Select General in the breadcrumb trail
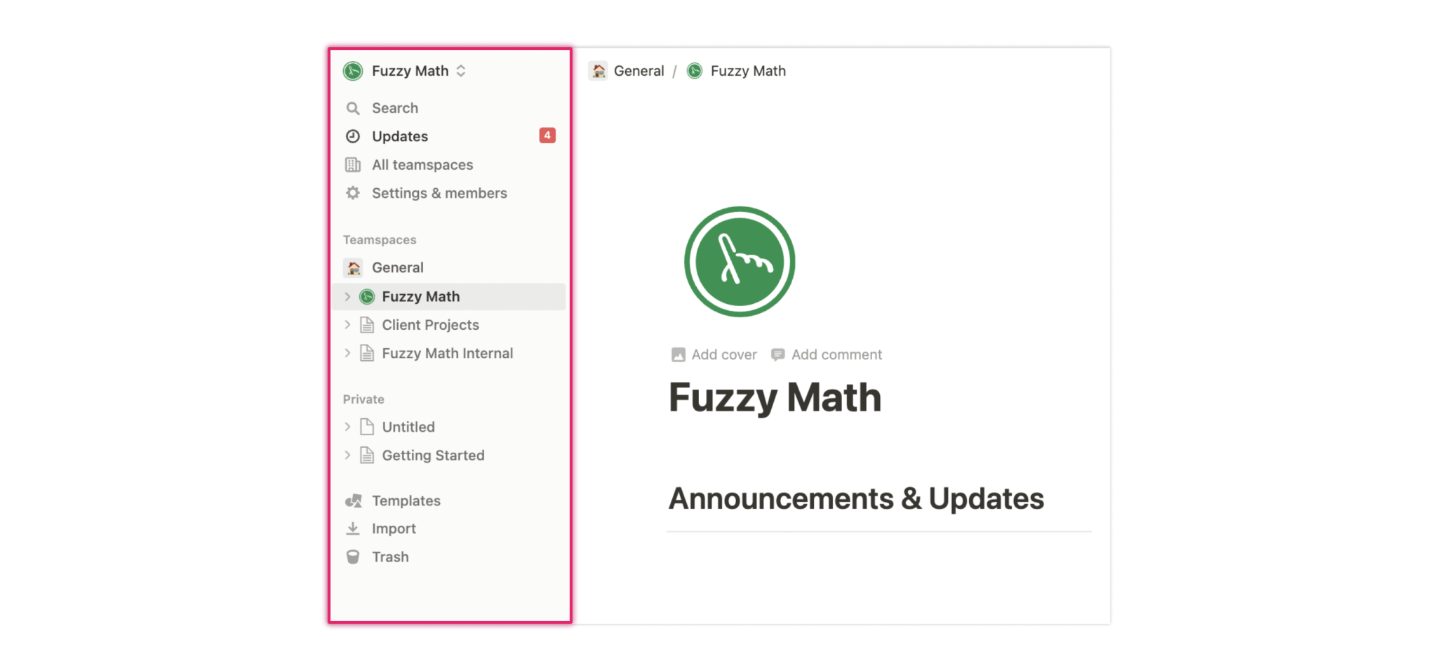1437x671 pixels. [638, 70]
